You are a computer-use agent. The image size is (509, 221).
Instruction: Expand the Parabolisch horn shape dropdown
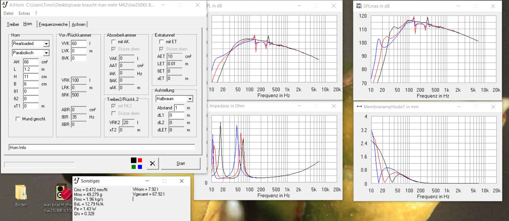coord(46,53)
